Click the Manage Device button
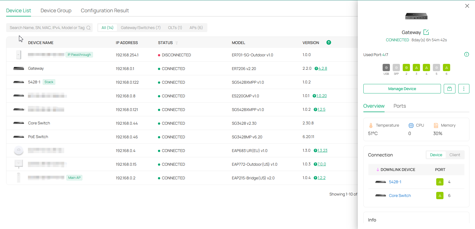The image size is (475, 229). click(402, 89)
